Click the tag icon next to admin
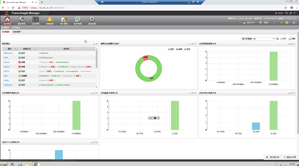The height and width of the screenshot is (166, 299). [x=287, y=13]
